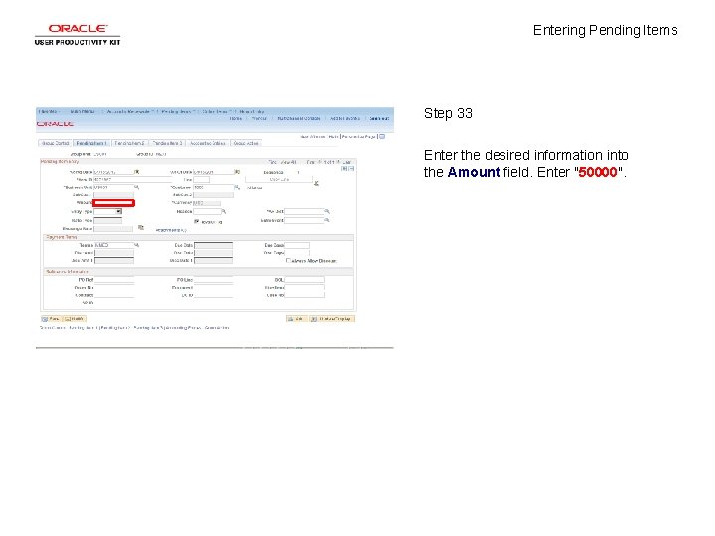Open Accounts Receivable breadcrumb menu
Image resolution: width=715 pixels, height=536 pixels.
[128, 111]
